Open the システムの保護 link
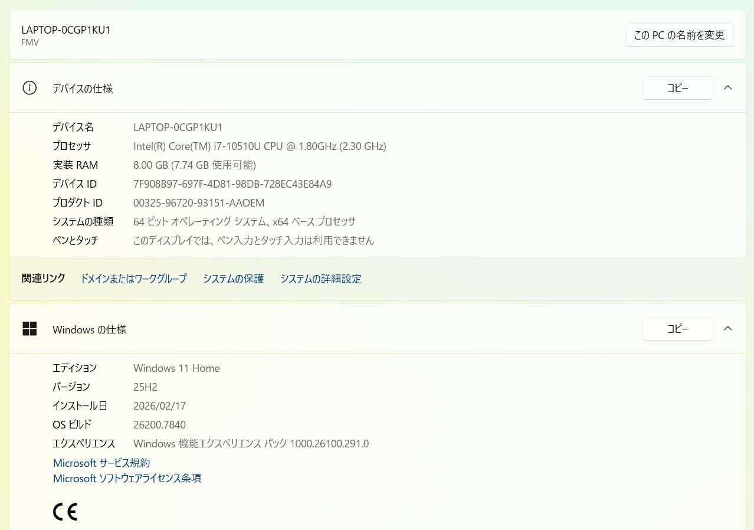Viewport: 754px width, 530px height. 233,279
